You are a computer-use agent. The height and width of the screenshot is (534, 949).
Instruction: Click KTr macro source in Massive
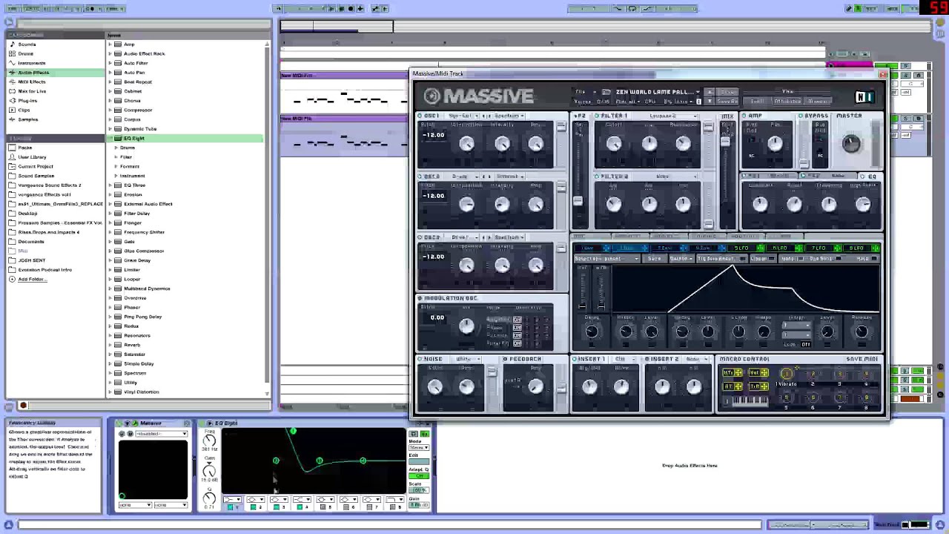tap(733, 373)
